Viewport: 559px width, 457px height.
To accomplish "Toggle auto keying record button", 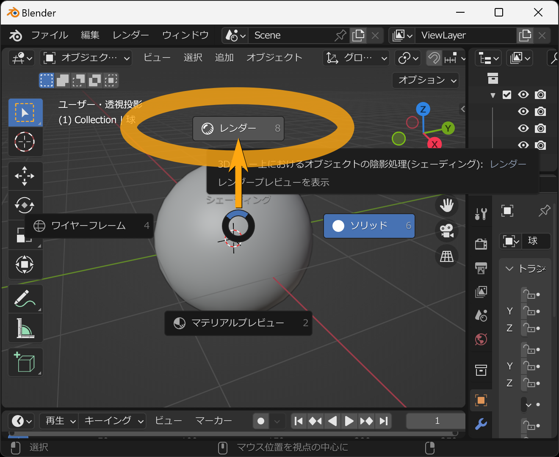I will [x=261, y=421].
